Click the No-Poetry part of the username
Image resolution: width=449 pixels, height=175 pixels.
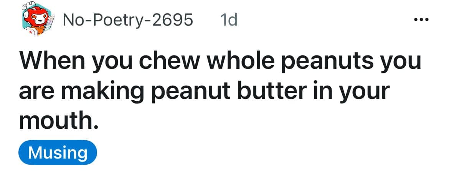click(x=104, y=20)
